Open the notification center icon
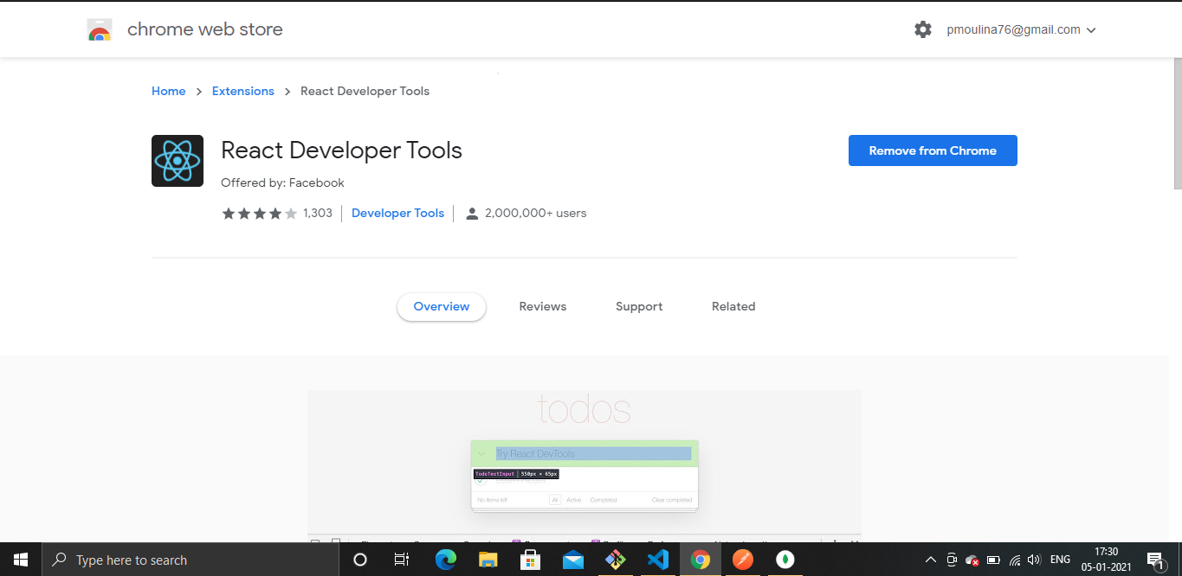The width and height of the screenshot is (1182, 576). point(1155,560)
